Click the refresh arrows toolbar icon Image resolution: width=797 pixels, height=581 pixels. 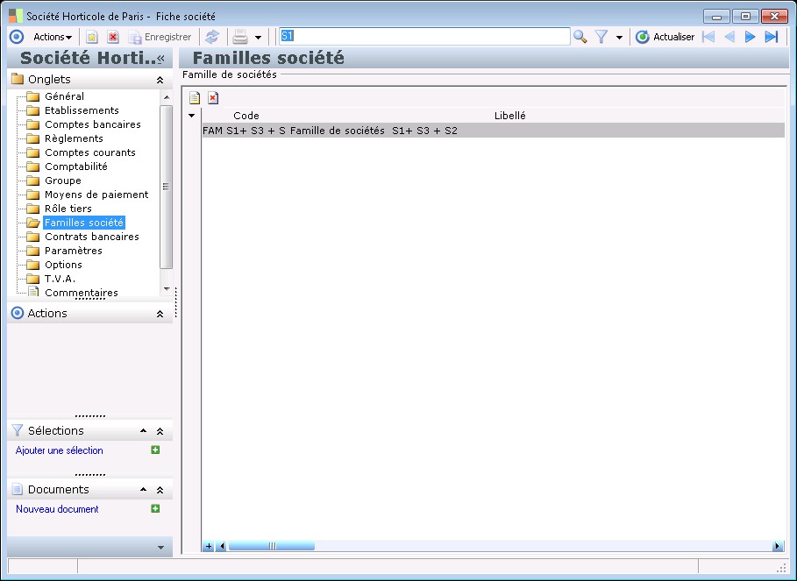[x=212, y=37]
